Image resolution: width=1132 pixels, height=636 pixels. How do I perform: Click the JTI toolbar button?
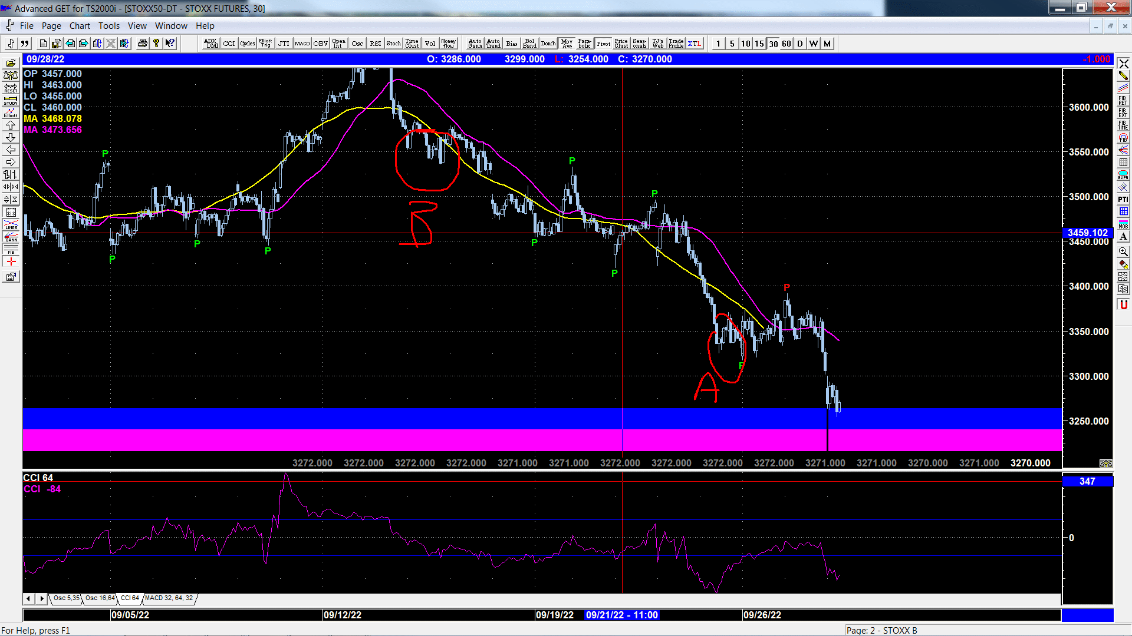(284, 44)
